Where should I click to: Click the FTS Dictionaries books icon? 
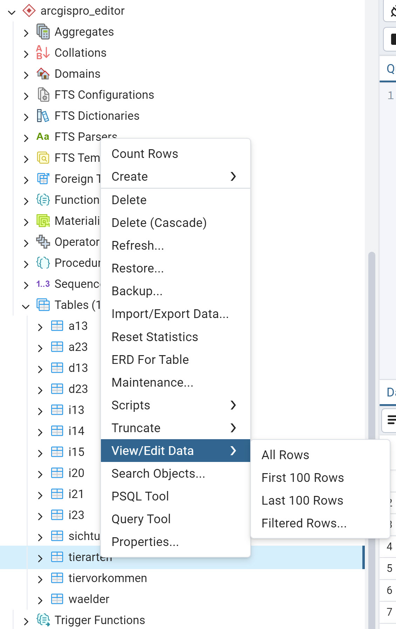(x=43, y=116)
